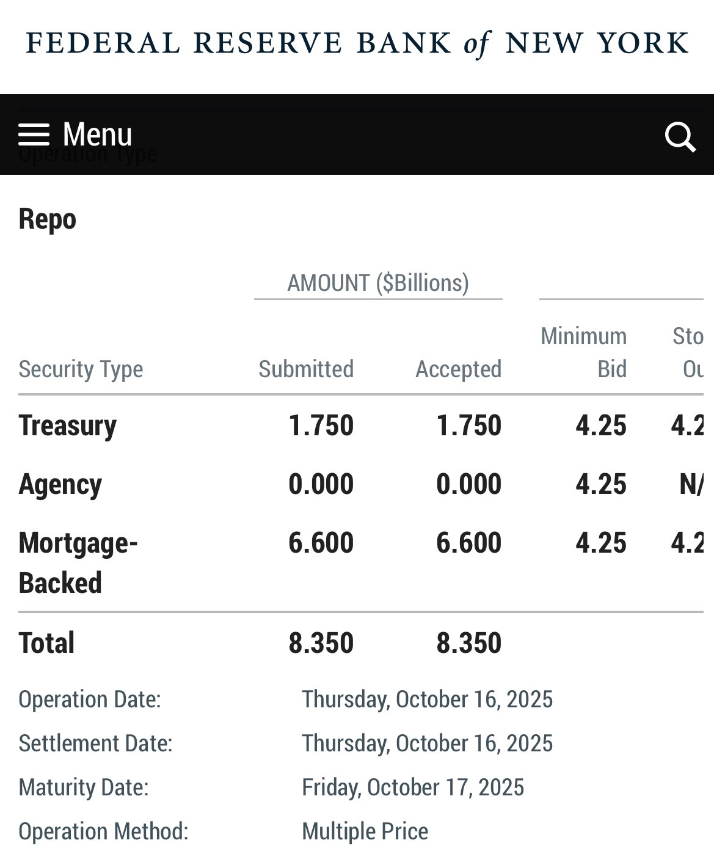Select the Agency row label
Screen dimensions: 714x851
point(60,484)
